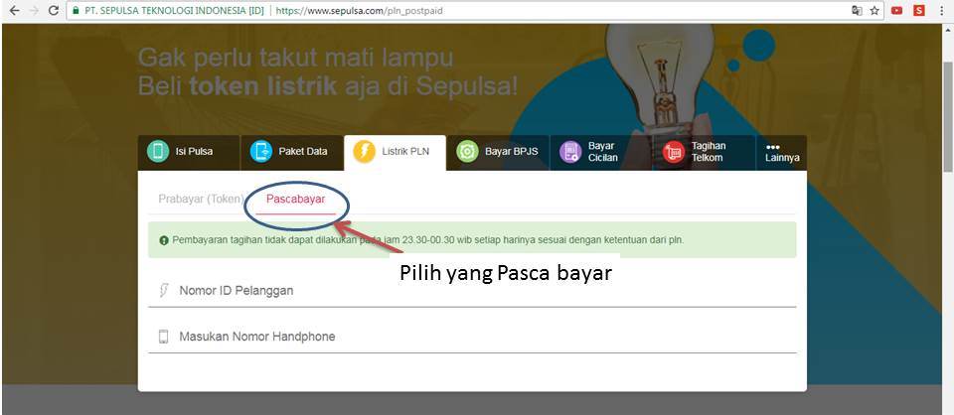Click the red S extension icon
Screen dimensions: 954x415
click(x=918, y=11)
